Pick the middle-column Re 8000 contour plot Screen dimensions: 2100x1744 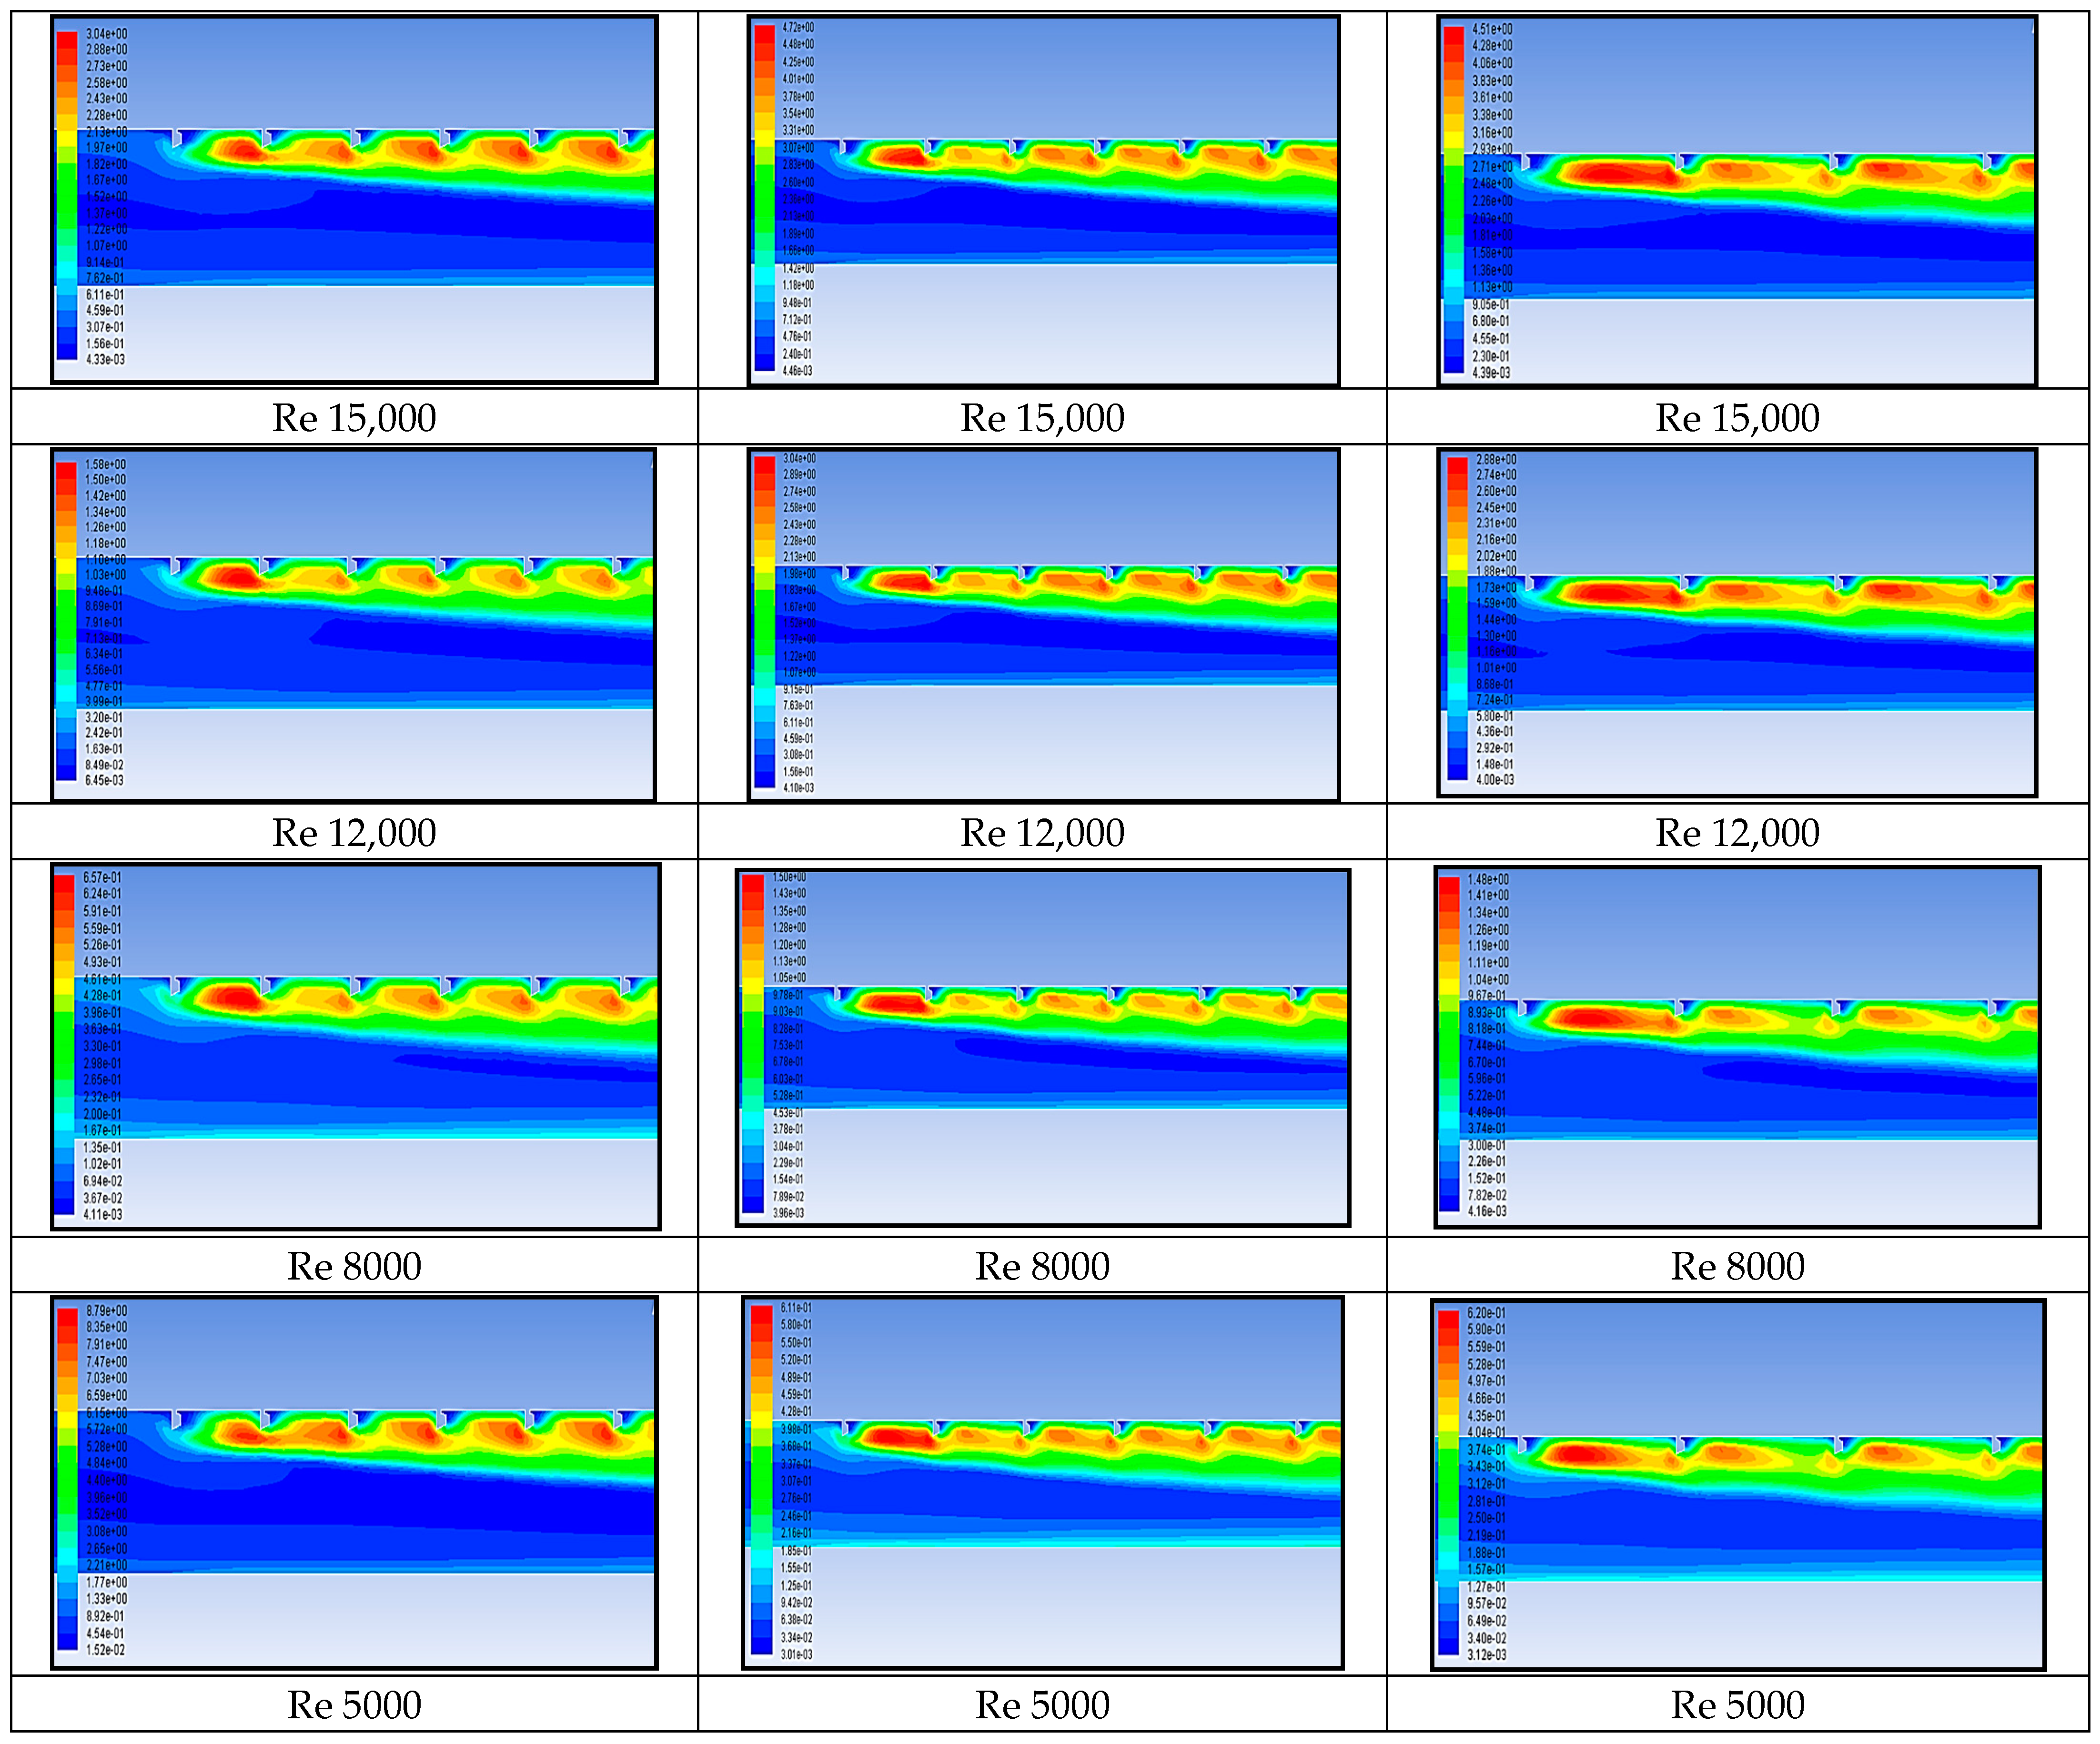pos(1043,1047)
